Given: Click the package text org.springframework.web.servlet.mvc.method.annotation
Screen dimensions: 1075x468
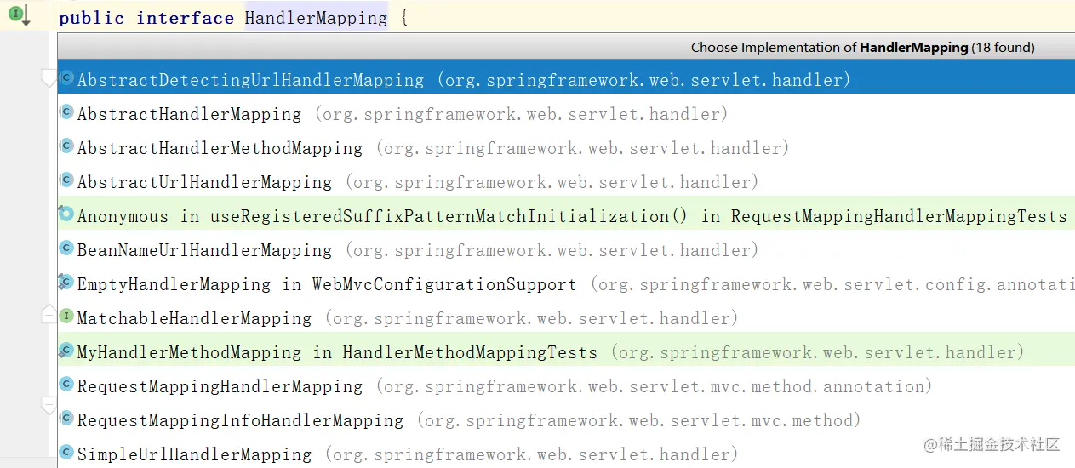Looking at the screenshot, I should [654, 386].
